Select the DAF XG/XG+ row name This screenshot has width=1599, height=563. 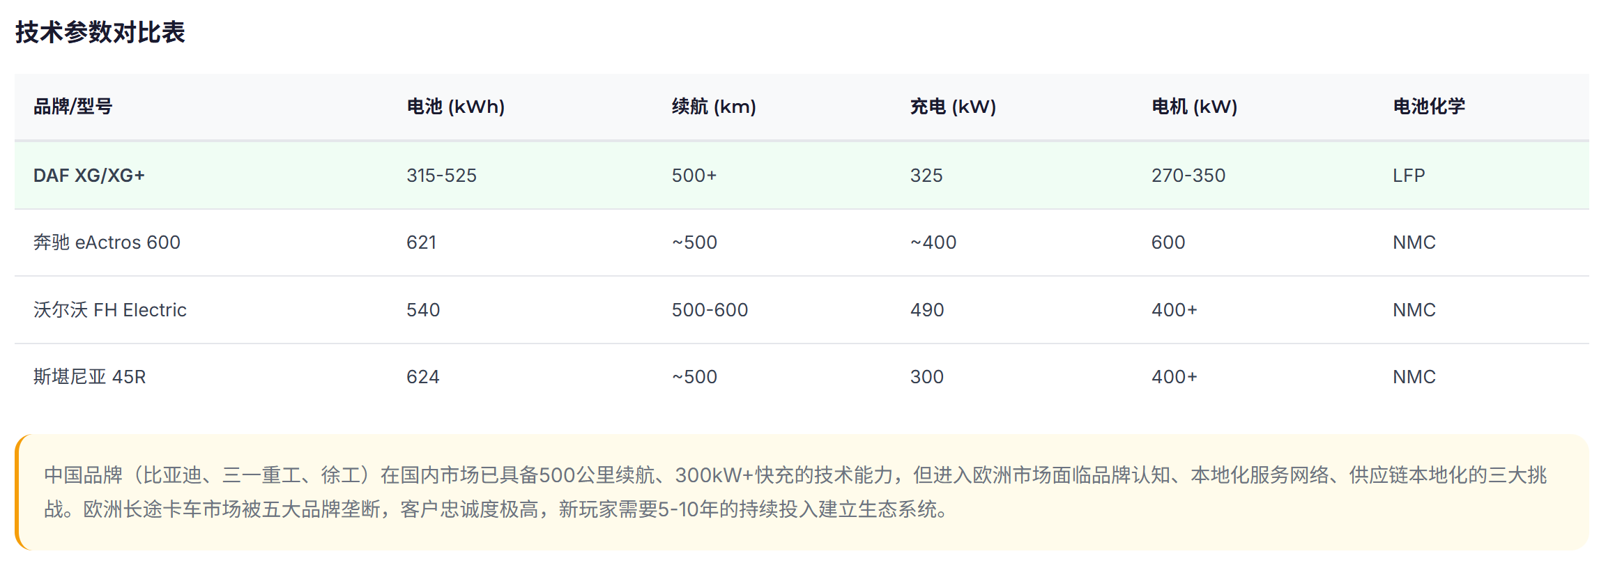coord(89,176)
